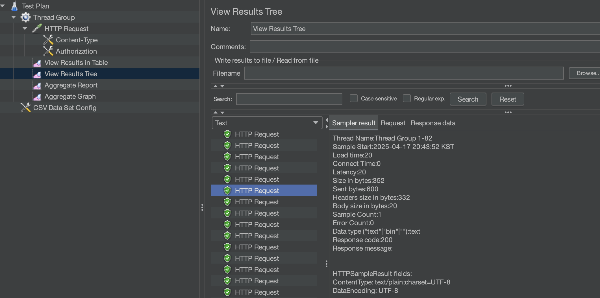Viewport: 600px width, 298px height.
Task: Click the Aggregate Report listener icon
Action: click(37, 85)
